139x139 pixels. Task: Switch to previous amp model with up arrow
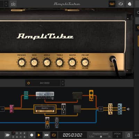(63, 81)
